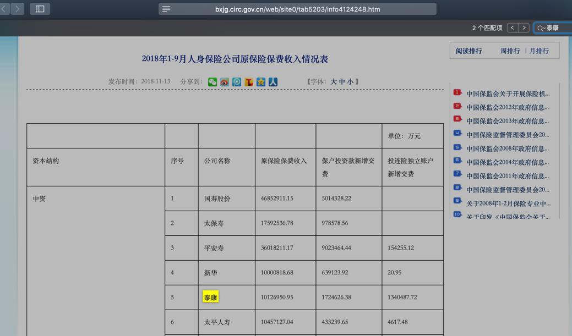Image resolution: width=572 pixels, height=336 pixels.
Task: Click red rank 1 badge icon
Action: (x=457, y=92)
